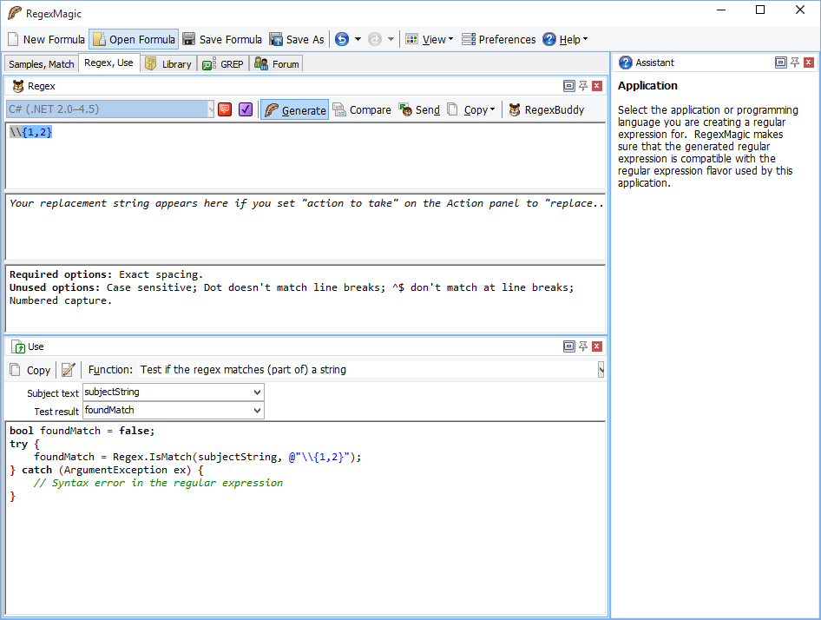Open the C# (.NET 2.0-4.5) flavor dropdown
The image size is (821, 620).
coord(208,109)
